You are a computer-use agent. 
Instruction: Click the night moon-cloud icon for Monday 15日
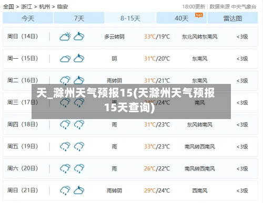(79, 58)
